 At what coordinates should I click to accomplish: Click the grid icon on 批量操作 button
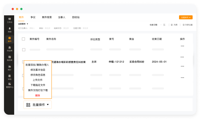(28, 105)
